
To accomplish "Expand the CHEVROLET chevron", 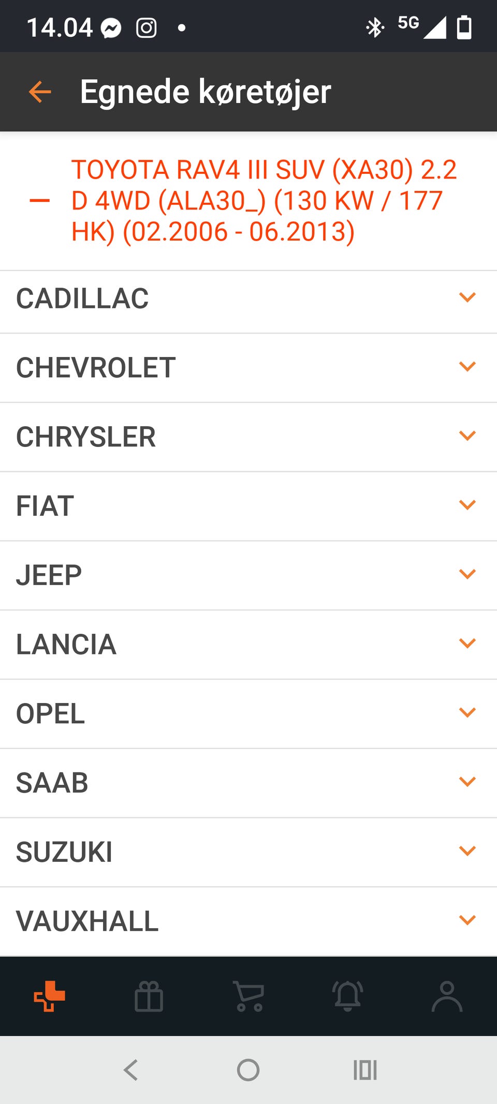I will pos(467,367).
